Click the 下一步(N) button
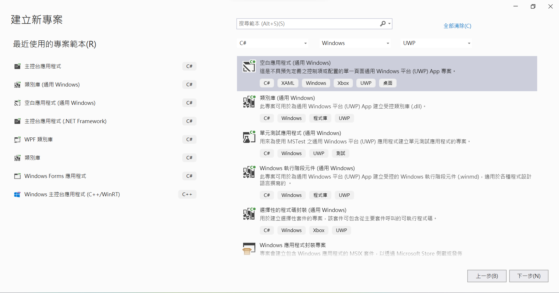 tap(529, 276)
